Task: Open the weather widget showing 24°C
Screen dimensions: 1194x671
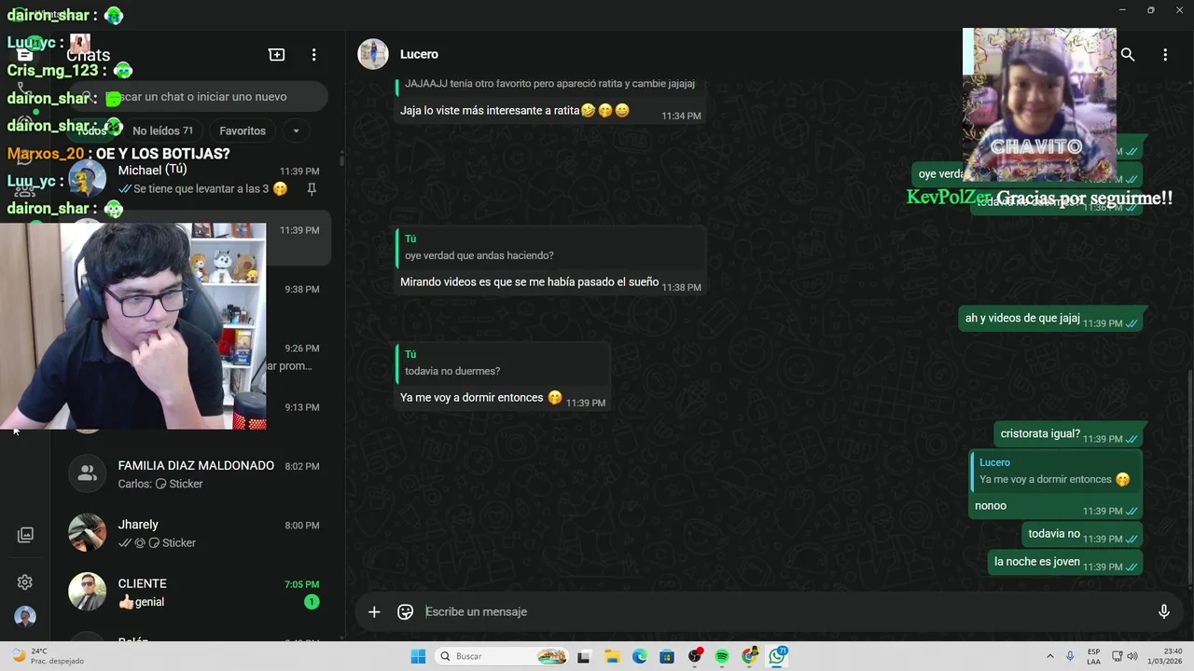Action: point(47,656)
